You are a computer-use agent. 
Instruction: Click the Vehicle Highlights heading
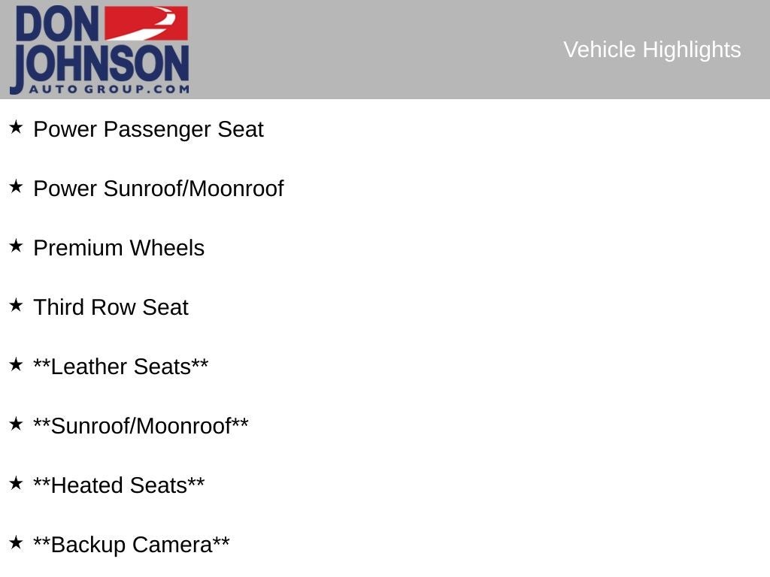coord(652,50)
